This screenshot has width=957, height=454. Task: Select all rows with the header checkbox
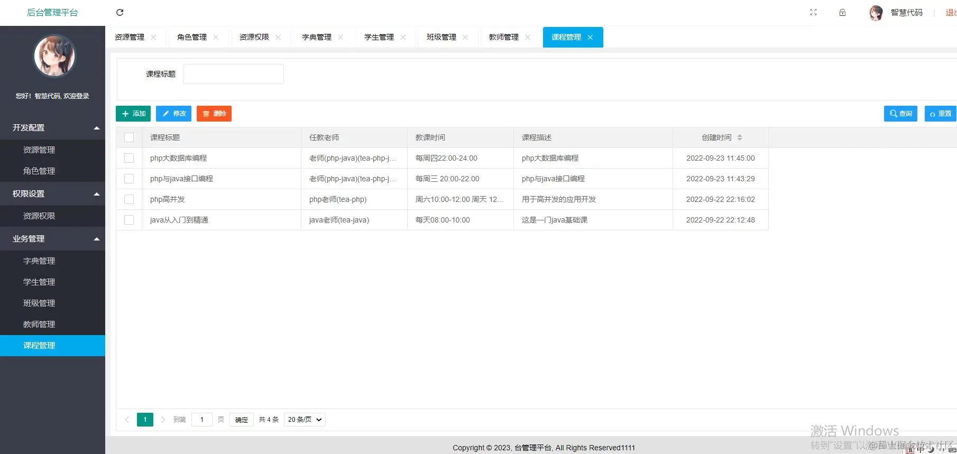129,137
